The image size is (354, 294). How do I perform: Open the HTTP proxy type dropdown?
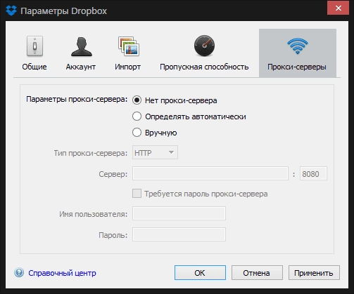[x=155, y=152]
